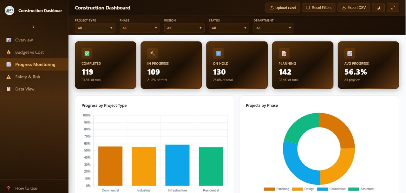This screenshot has width=406, height=193.
Task: Click the Reset Filters button
Action: tap(318, 8)
